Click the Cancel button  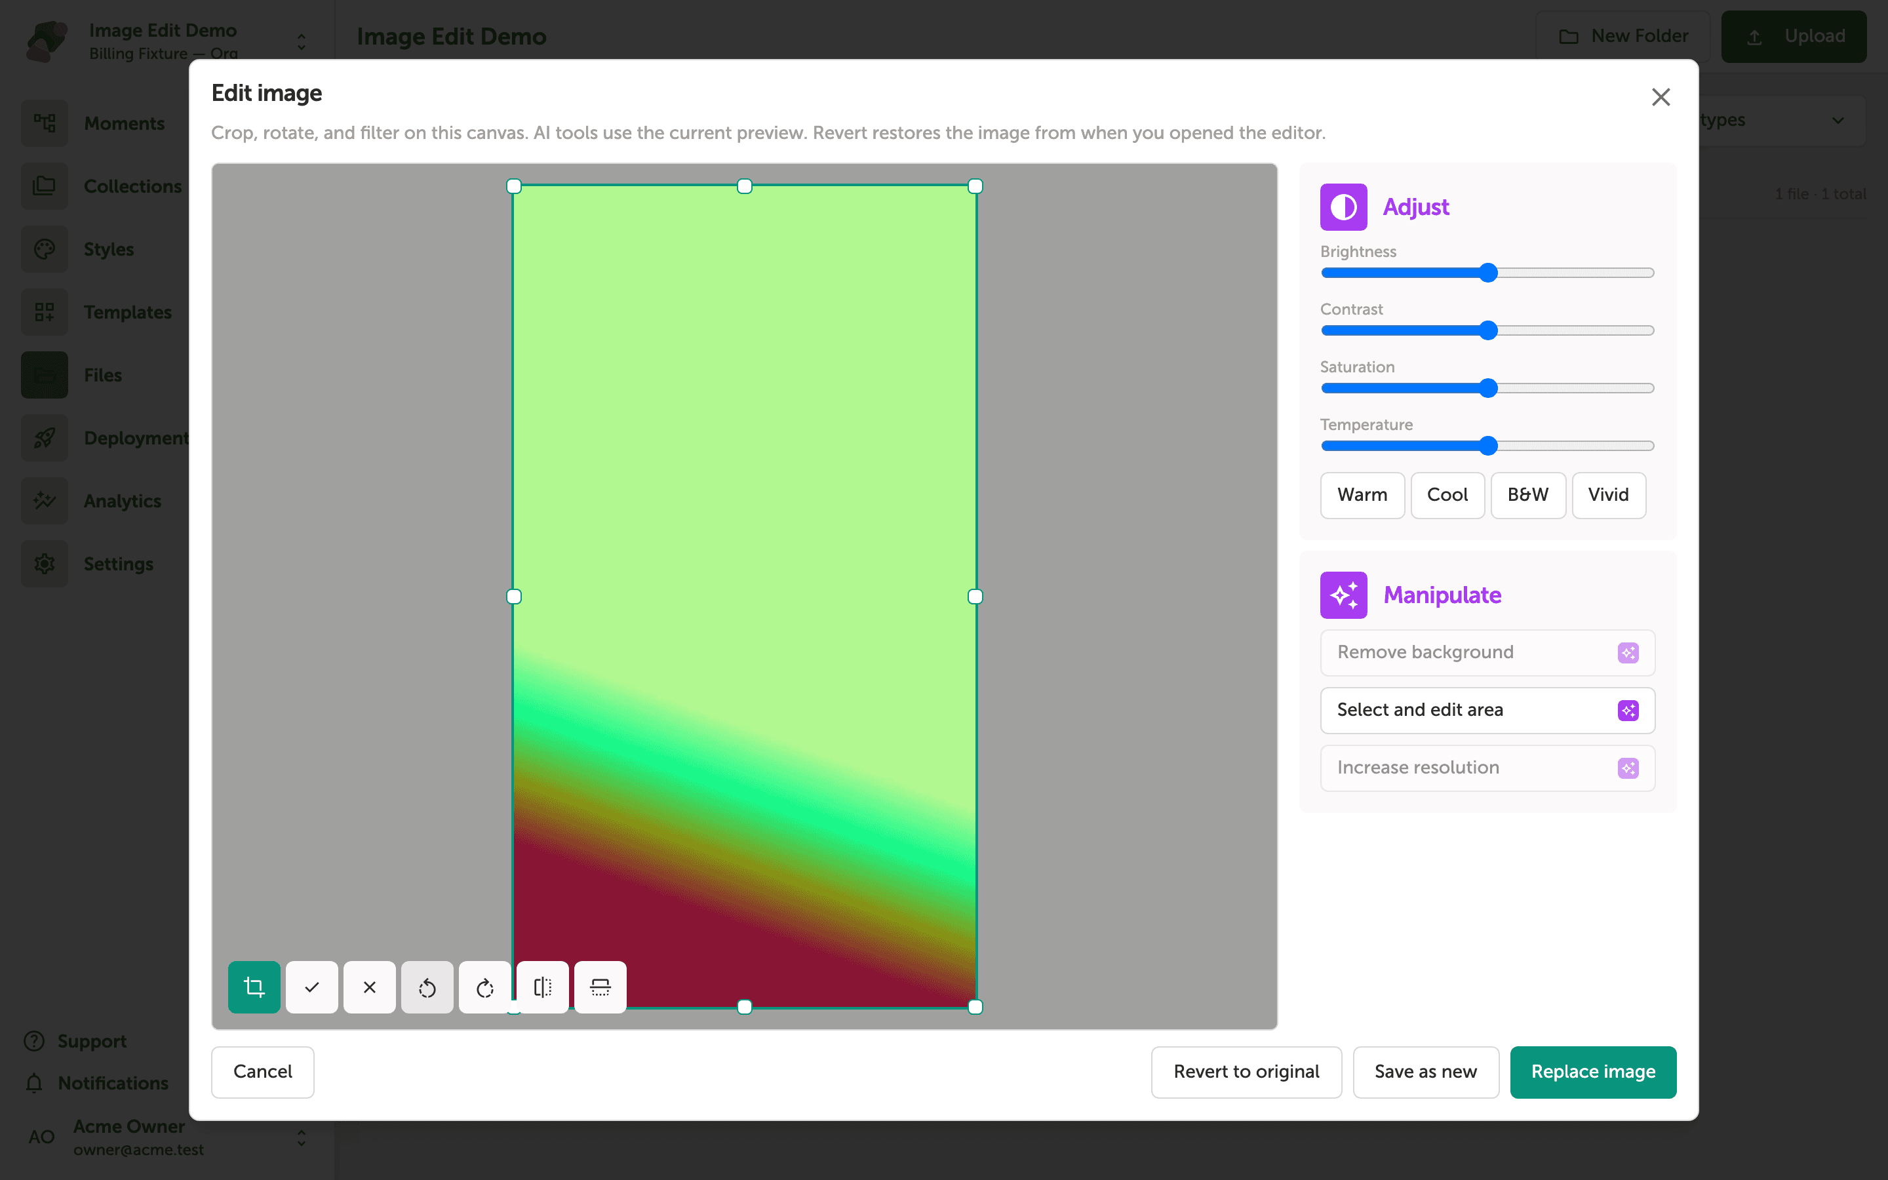point(262,1072)
